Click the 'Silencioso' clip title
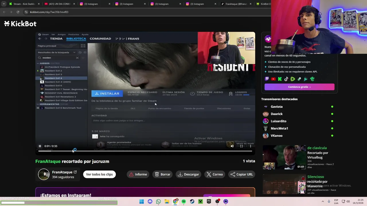Screen dimensions: 367x206 coord(315,177)
